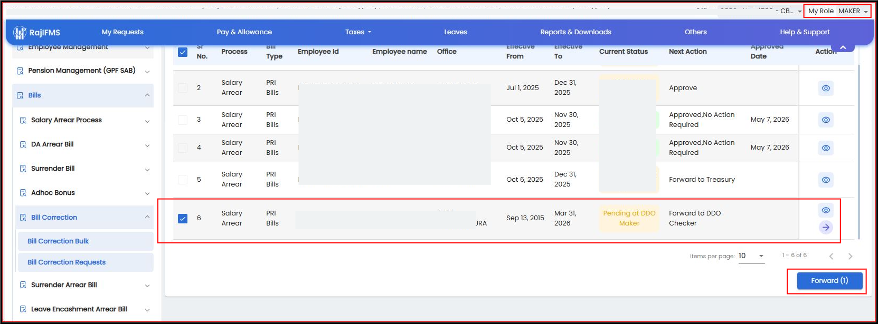Open the My Requests menu
Viewport: 878px width, 324px height.
[122, 32]
